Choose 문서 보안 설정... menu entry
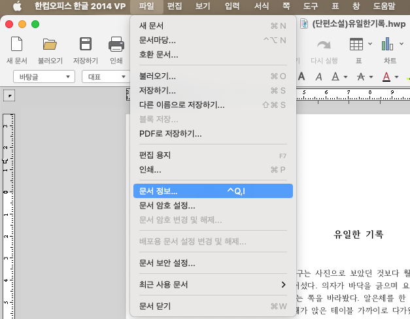Viewport: 410px width, 319px height. pyautogui.click(x=213, y=263)
